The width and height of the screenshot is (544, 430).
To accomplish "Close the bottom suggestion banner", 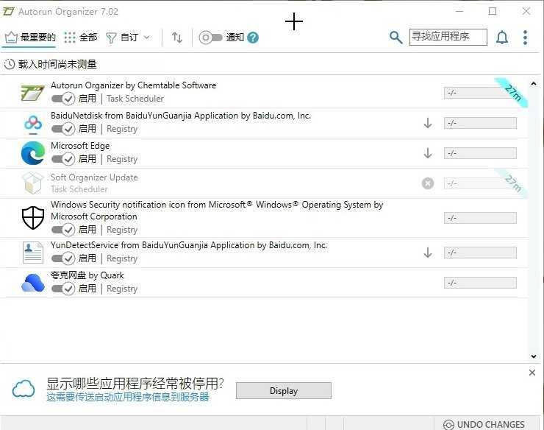I will pyautogui.click(x=532, y=373).
